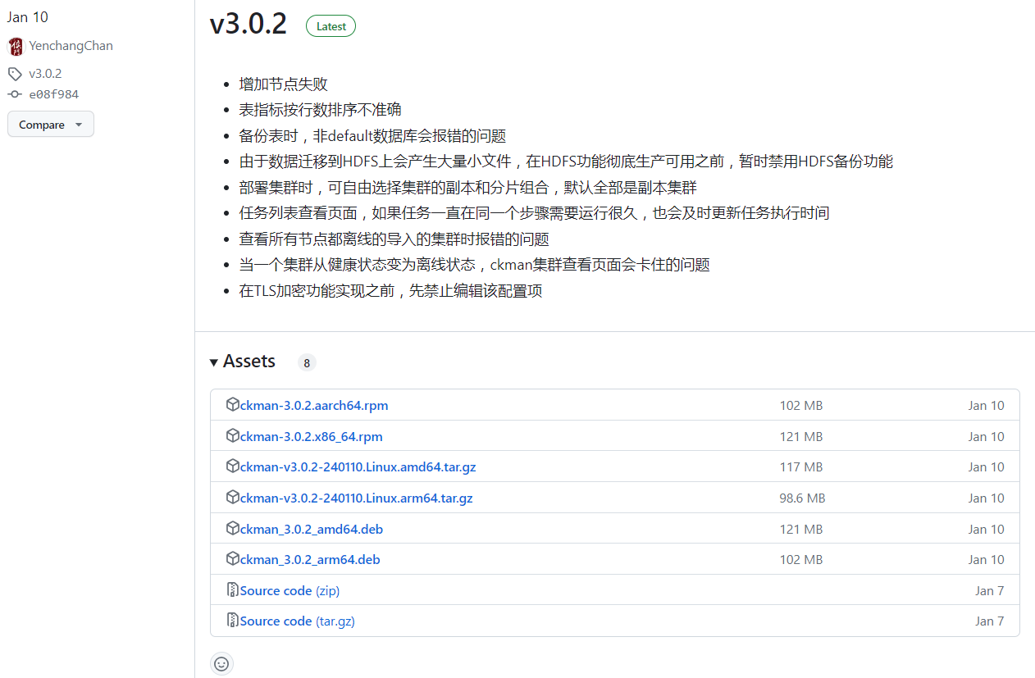Image resolution: width=1035 pixels, height=678 pixels.
Task: Click the file icon for Source code (tar.gz)
Action: point(232,621)
